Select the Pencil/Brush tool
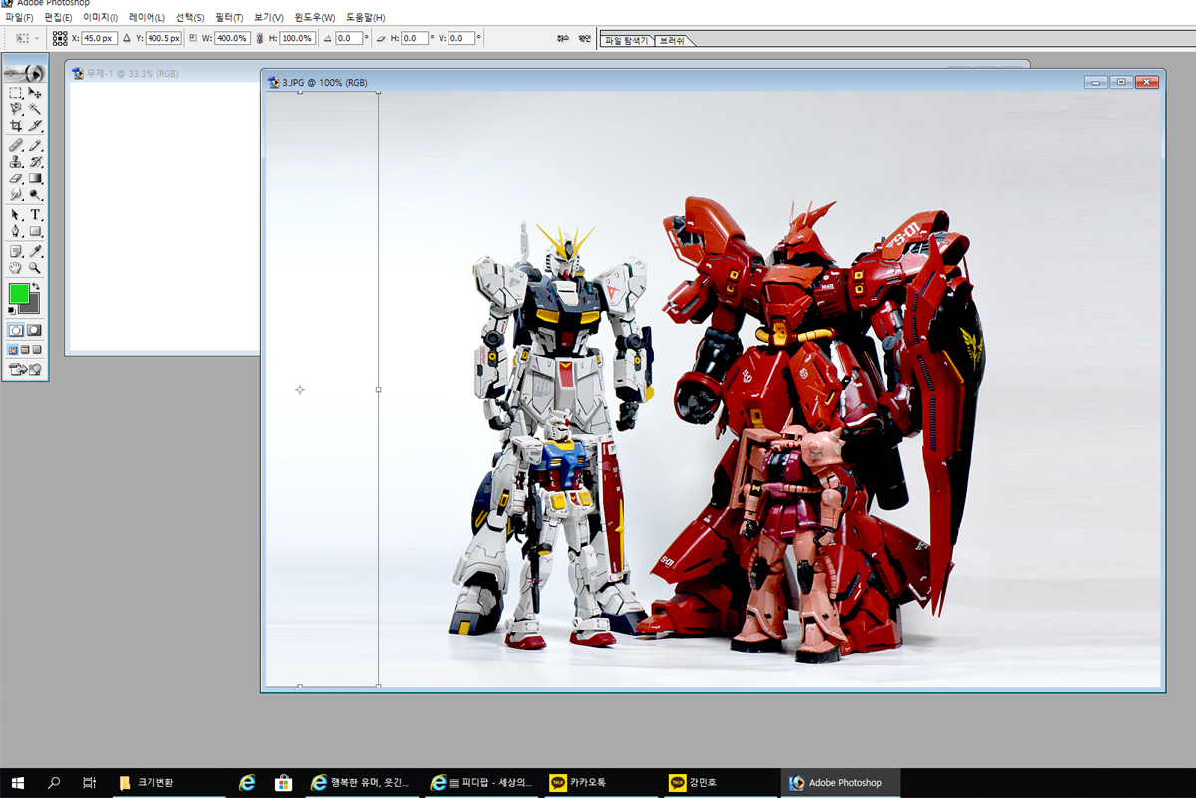Viewport: 1196px width, 798px height. [x=35, y=145]
